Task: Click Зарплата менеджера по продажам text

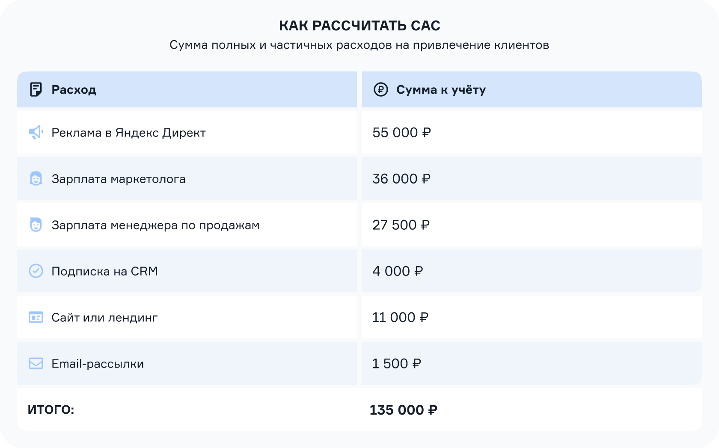Action: [155, 225]
